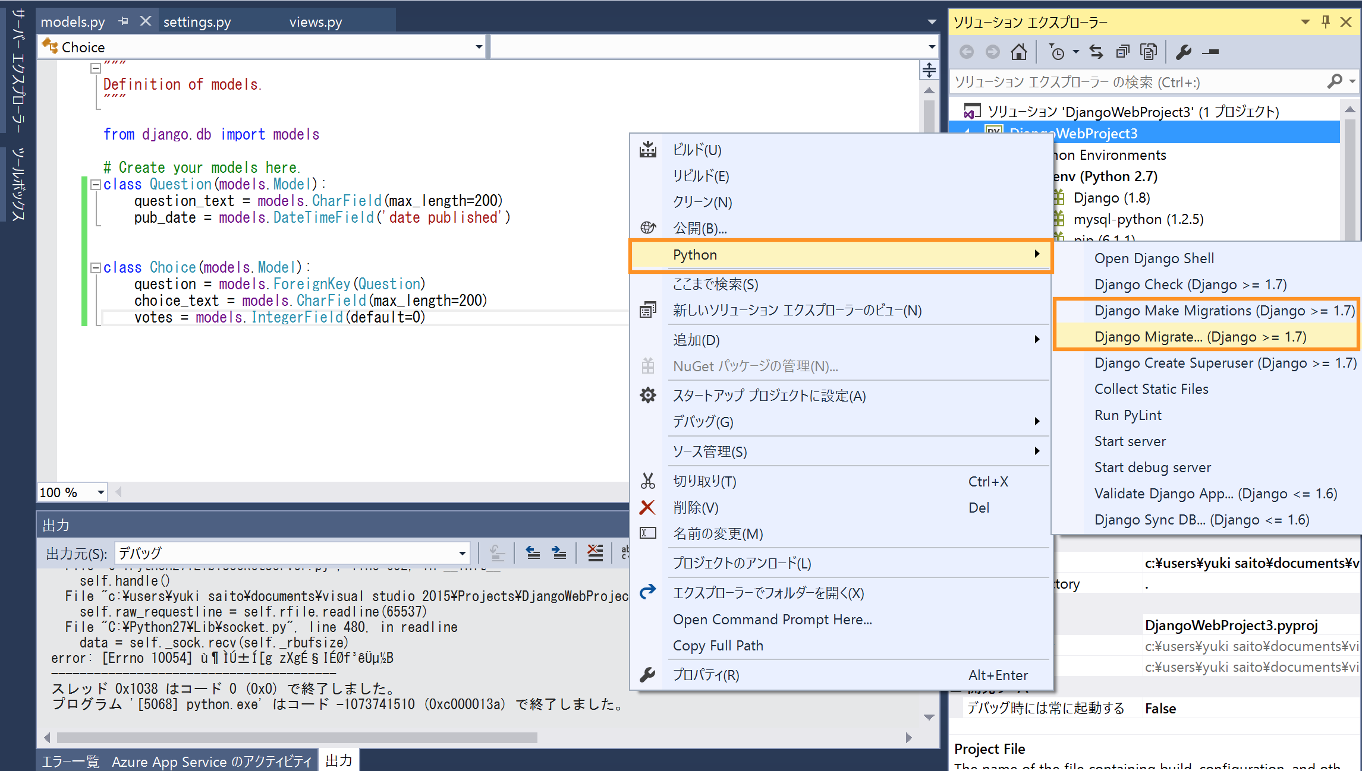Click the Collapse All icon in Solution Explorer
The image size is (1362, 771).
click(x=1122, y=52)
